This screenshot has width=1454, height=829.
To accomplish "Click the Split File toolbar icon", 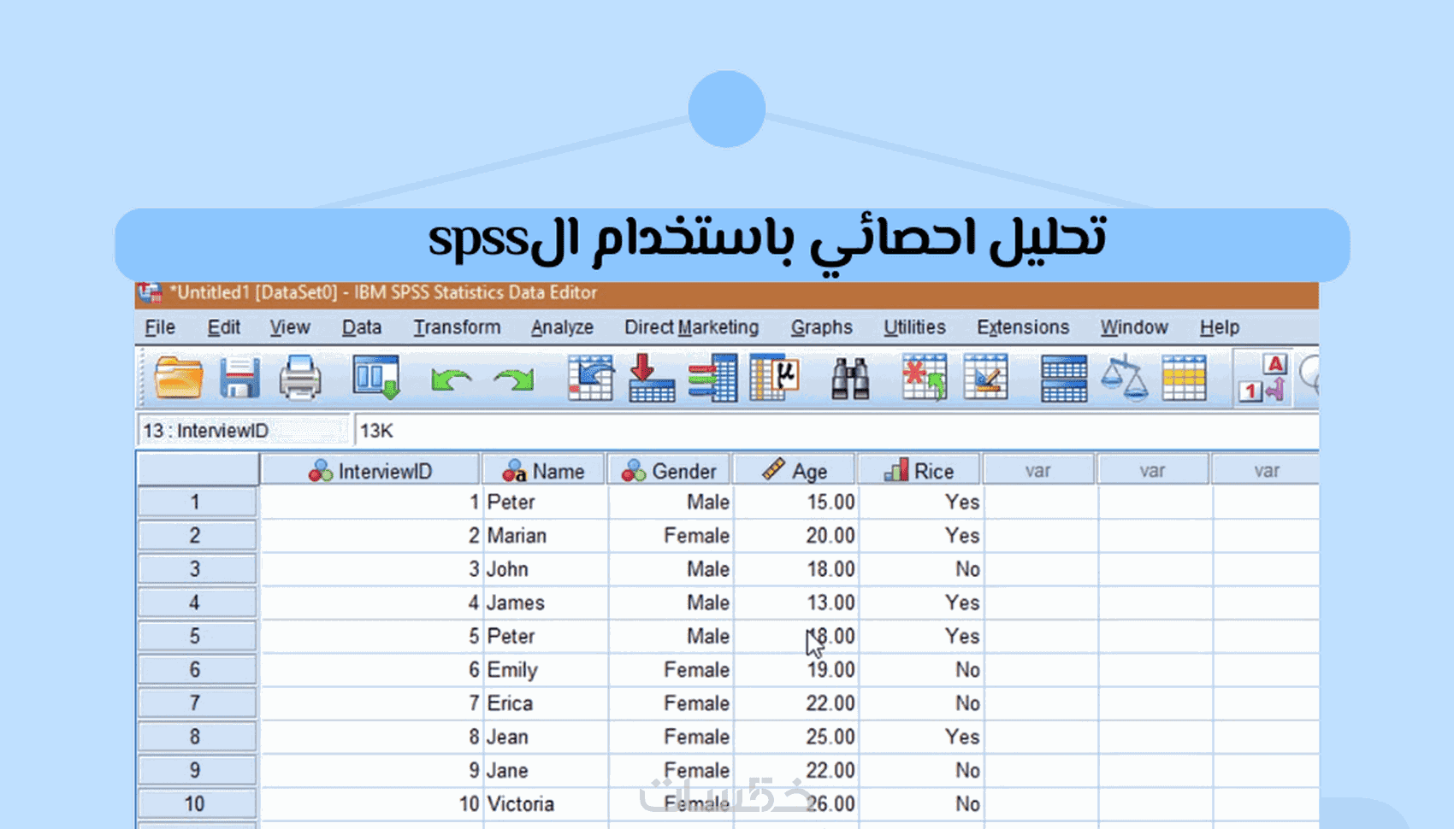I will click(x=1064, y=378).
